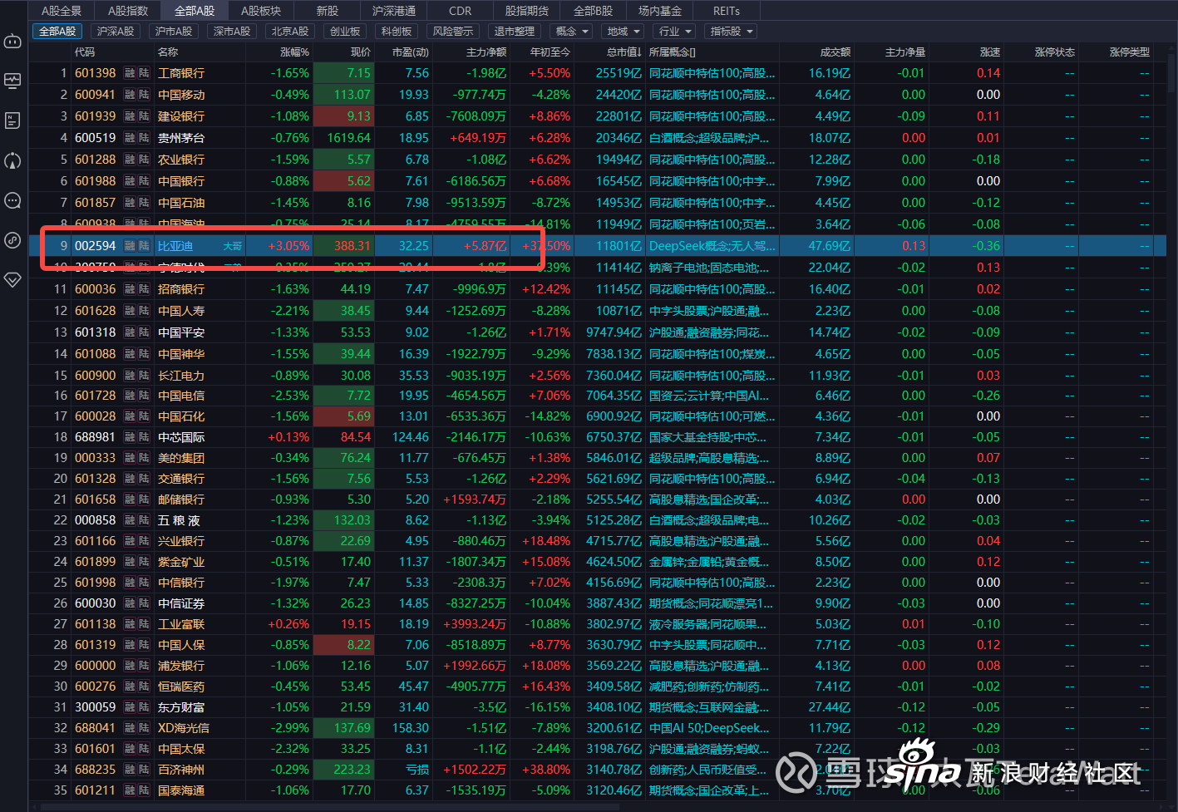Open the monitor chart sidebar icon
This screenshot has height=812, width=1178.
point(12,81)
